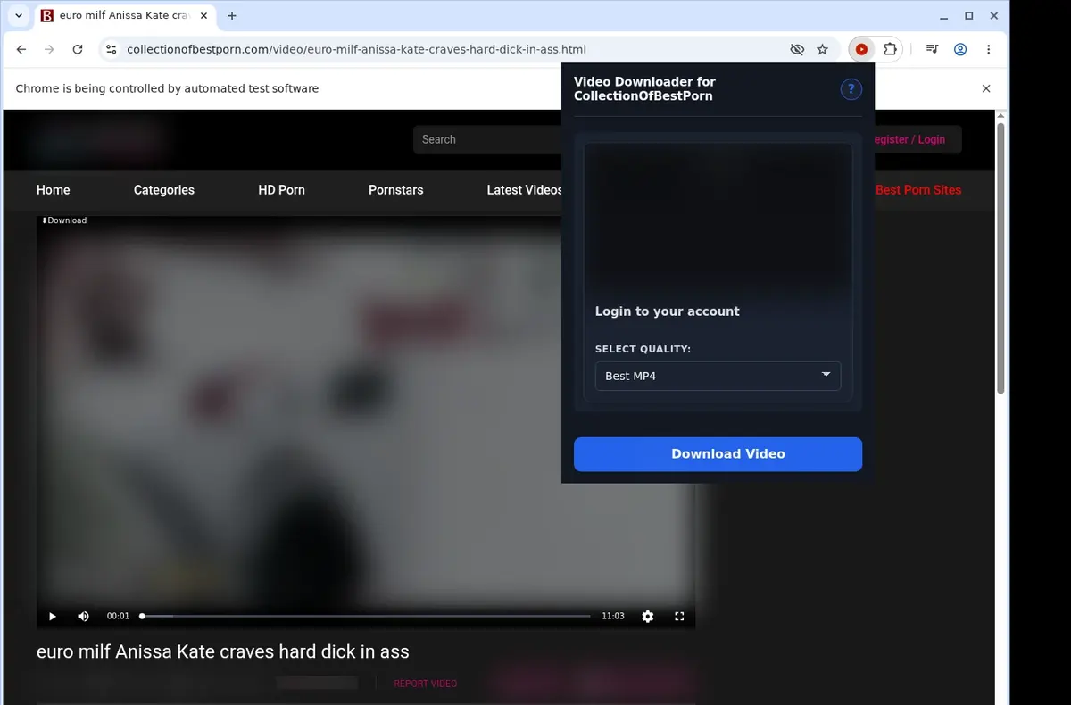The image size is (1071, 705).
Task: Open video player settings gear
Action: click(648, 616)
